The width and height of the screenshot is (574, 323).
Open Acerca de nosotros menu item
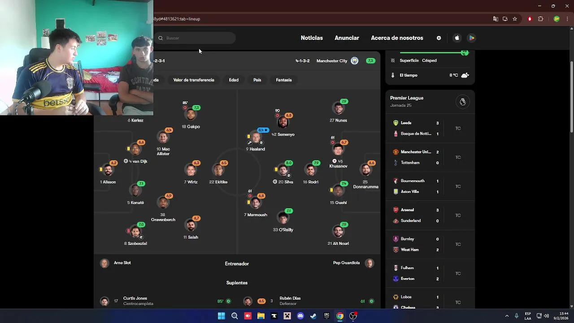397,38
